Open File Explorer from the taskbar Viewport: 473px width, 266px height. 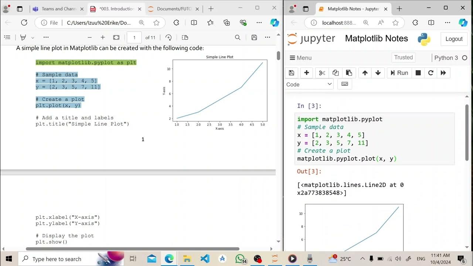[x=187, y=259]
